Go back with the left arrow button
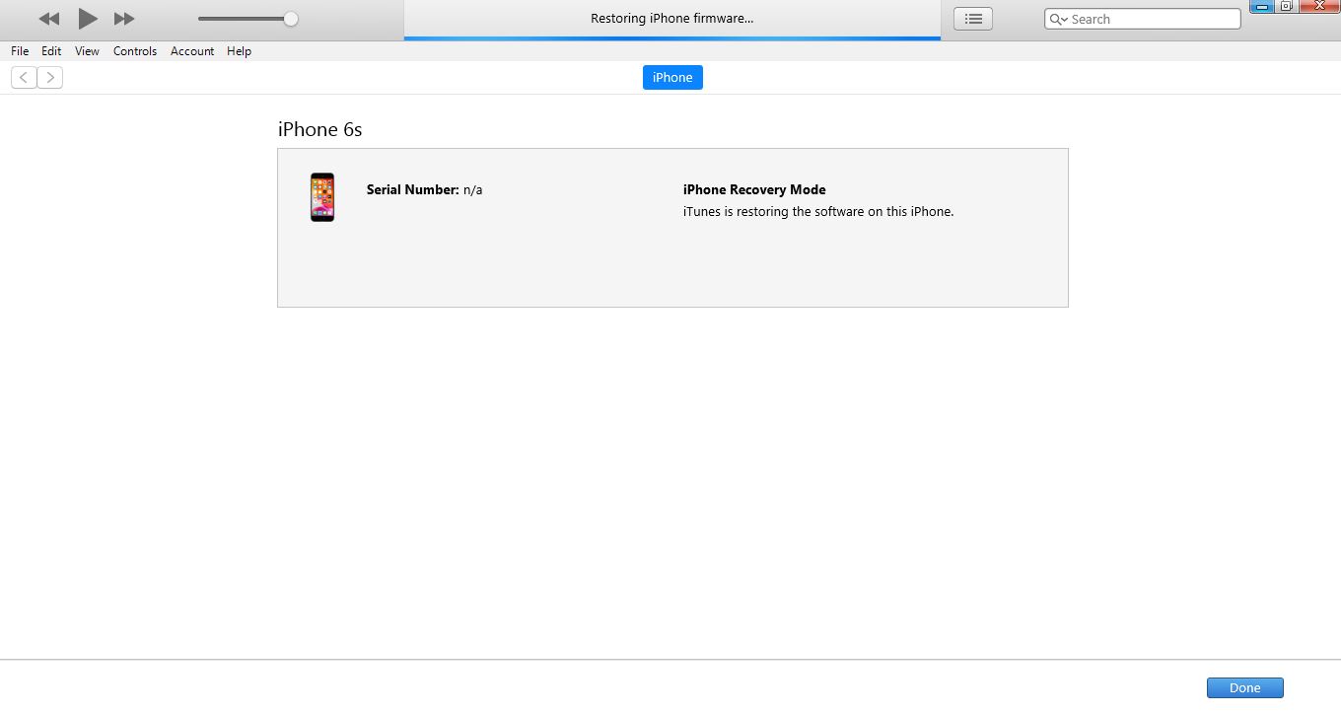 [x=24, y=77]
